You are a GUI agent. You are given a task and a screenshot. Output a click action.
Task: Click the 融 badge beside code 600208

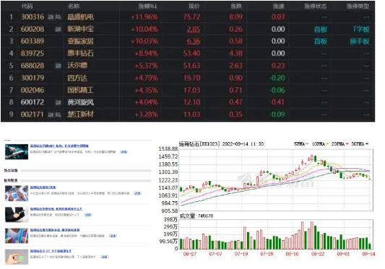tap(58, 30)
